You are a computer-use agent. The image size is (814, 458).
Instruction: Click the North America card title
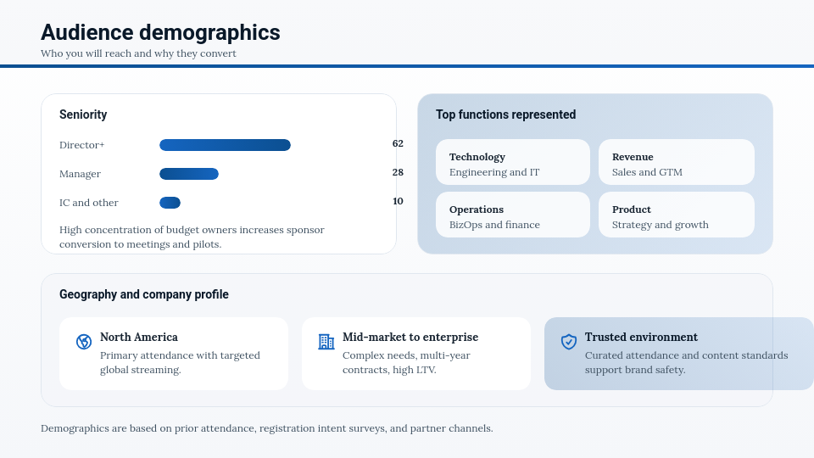pos(139,337)
